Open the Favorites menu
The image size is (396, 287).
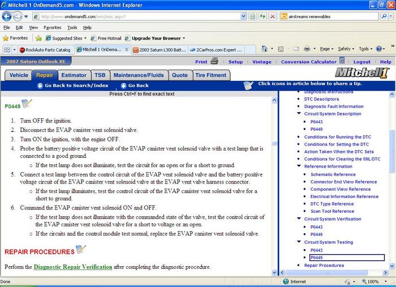(x=52, y=28)
